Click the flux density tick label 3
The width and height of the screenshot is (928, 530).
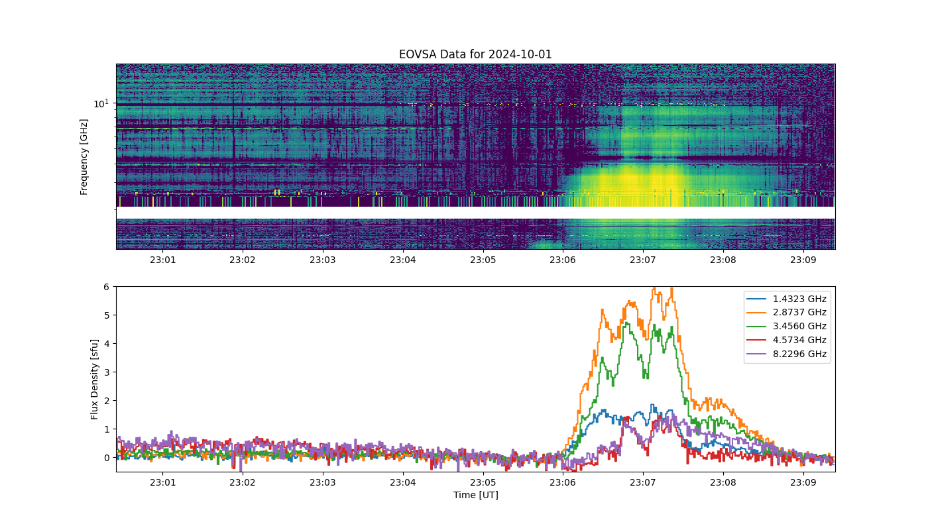pos(106,372)
